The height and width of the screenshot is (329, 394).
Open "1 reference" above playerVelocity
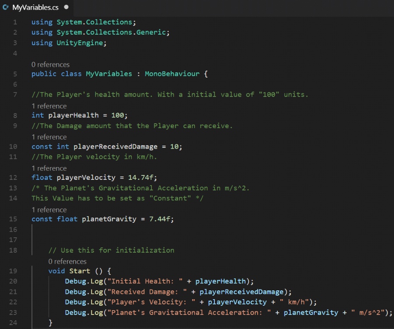click(49, 168)
